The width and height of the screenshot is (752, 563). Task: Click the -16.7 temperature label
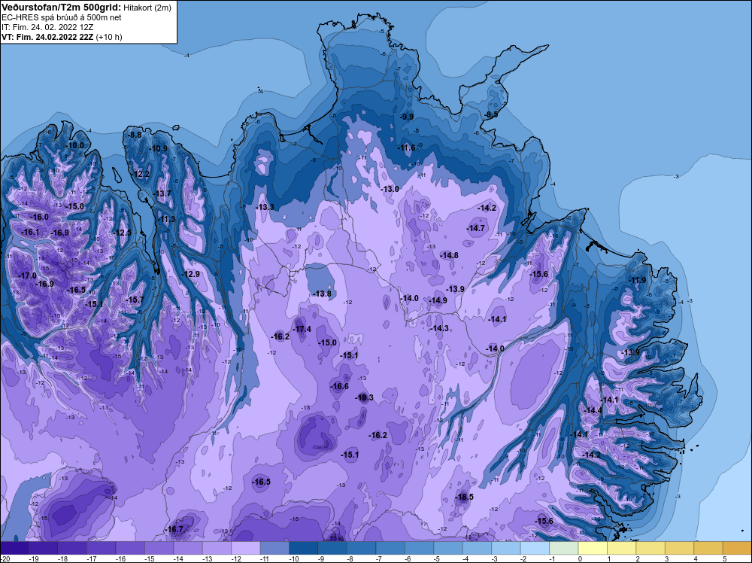click(x=174, y=529)
